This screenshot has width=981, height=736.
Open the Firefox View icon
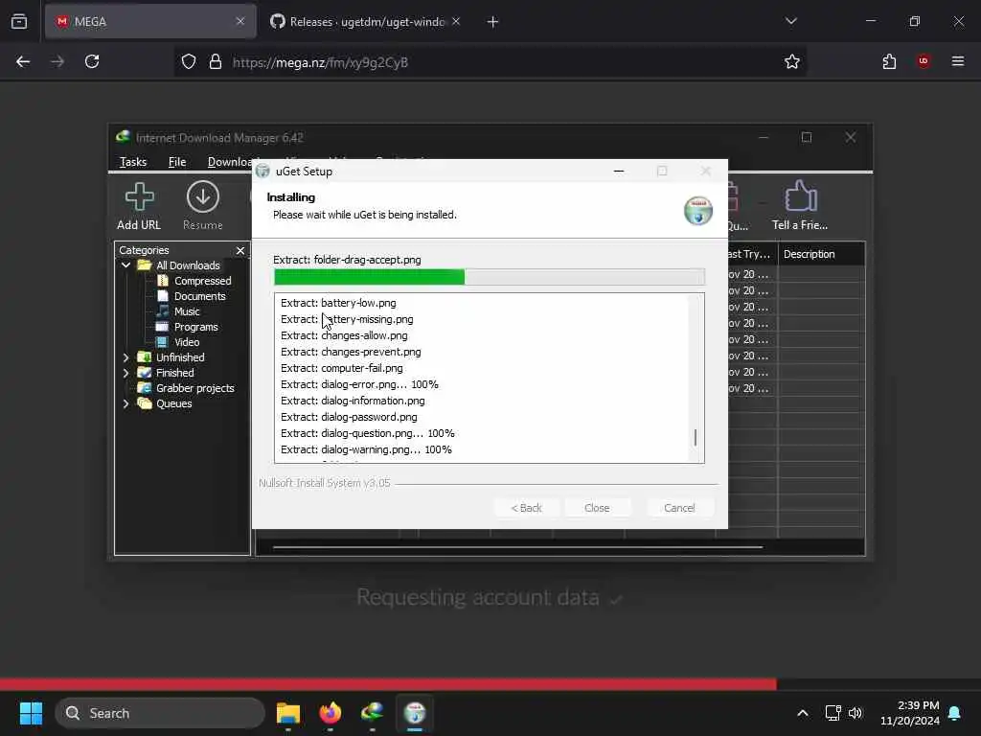[19, 21]
